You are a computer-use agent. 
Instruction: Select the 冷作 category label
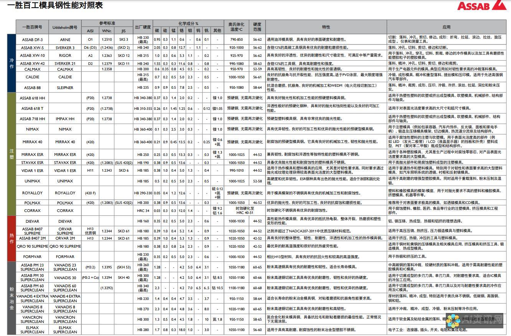click(x=12, y=63)
